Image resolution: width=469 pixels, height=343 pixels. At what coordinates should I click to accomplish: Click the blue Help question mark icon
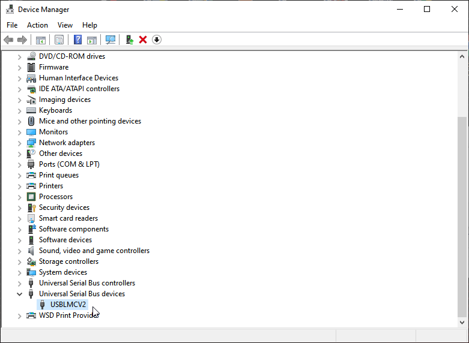78,40
